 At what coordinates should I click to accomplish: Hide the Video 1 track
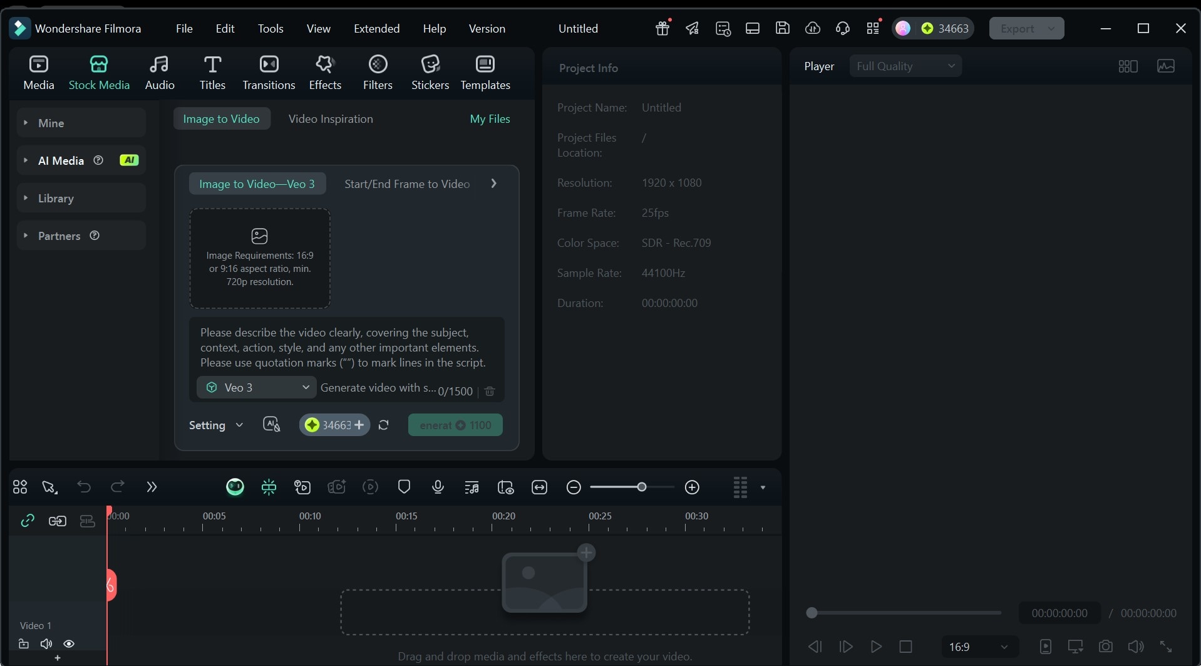[69, 644]
